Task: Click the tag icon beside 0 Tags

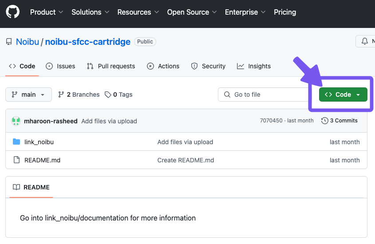Action: pos(108,94)
